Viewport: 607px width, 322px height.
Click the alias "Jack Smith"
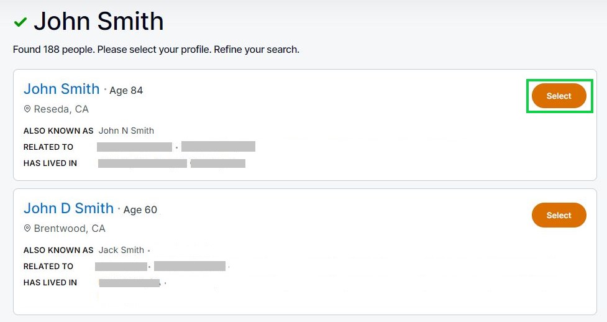[121, 251]
